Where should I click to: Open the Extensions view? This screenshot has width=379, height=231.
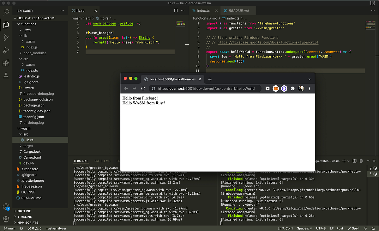6,63
